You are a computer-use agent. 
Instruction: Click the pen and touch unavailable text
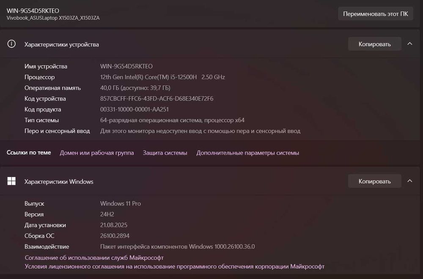click(x=200, y=131)
